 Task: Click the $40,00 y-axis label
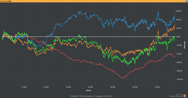click(x=179, y=20)
